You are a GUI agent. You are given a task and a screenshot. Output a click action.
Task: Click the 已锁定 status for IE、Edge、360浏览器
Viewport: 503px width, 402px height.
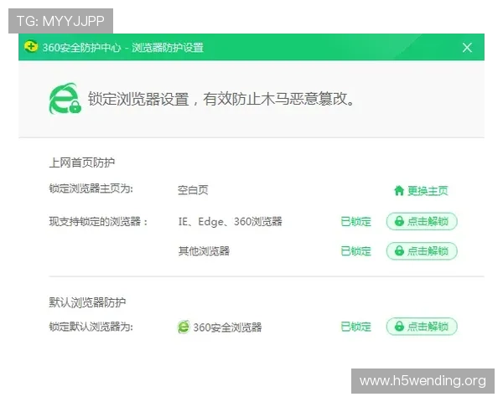point(355,221)
